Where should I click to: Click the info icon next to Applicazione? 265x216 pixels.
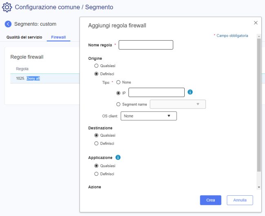tap(118, 157)
